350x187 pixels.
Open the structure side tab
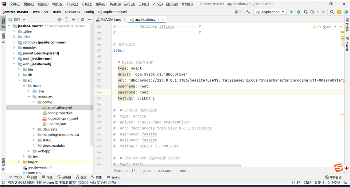(x=3, y=38)
